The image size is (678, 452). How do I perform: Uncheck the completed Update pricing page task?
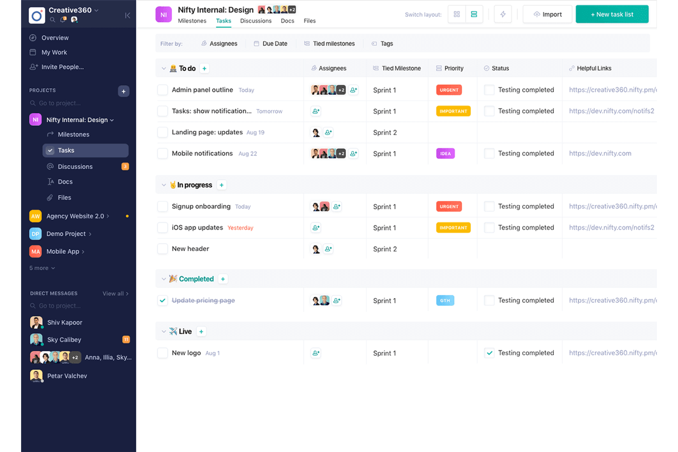pyautogui.click(x=163, y=300)
